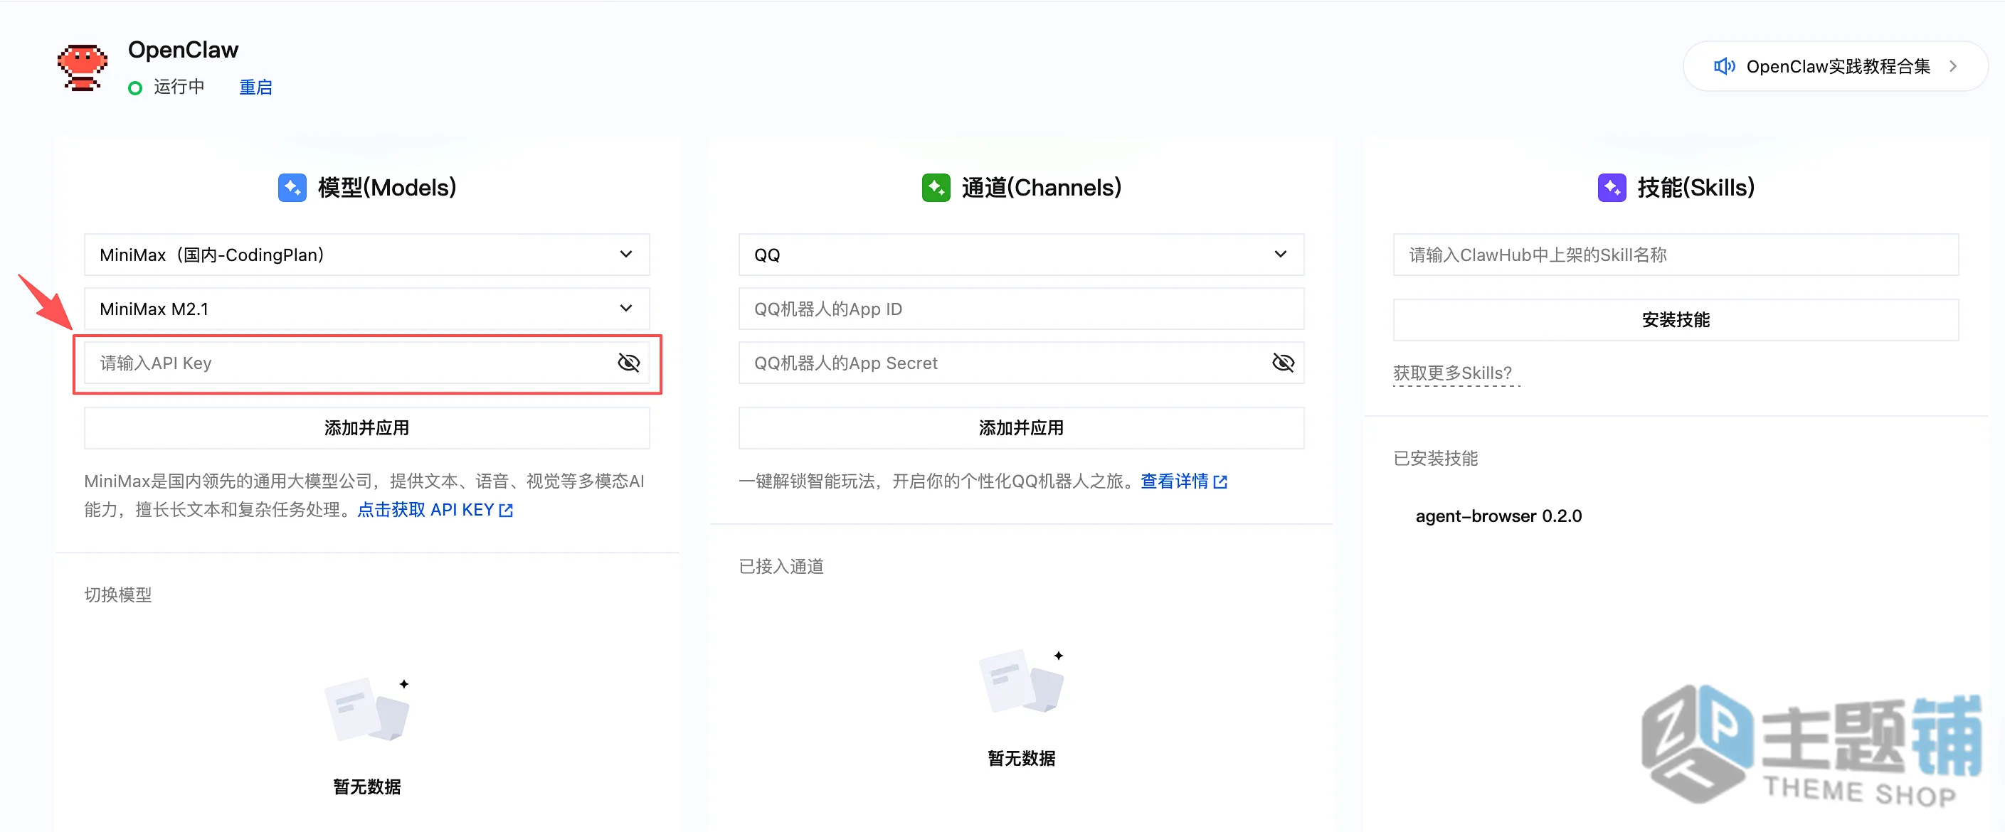Focus the QQ机器人的App ID field
Viewport: 2005px width, 832px height.
click(1021, 309)
